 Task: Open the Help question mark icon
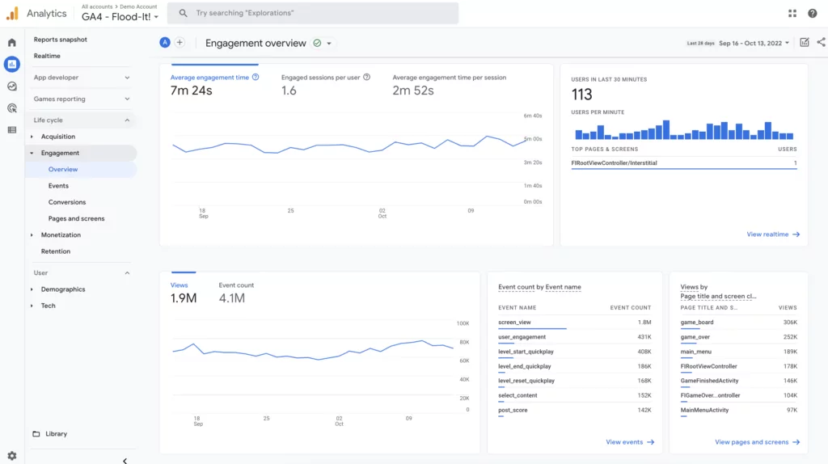812,13
